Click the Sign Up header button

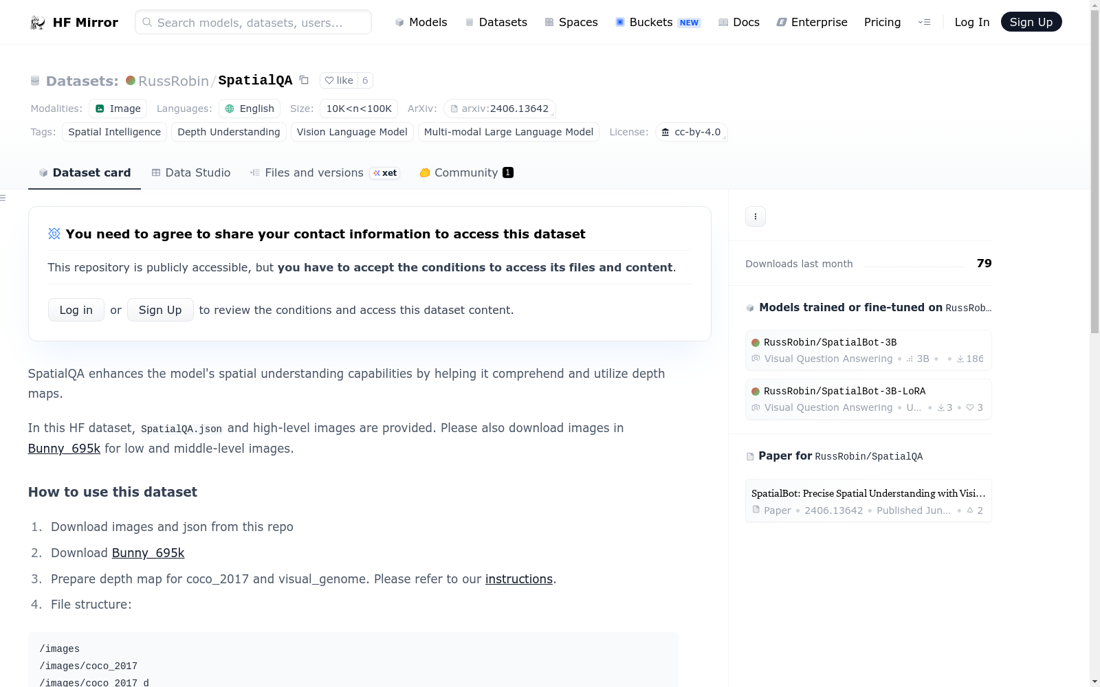1031,22
